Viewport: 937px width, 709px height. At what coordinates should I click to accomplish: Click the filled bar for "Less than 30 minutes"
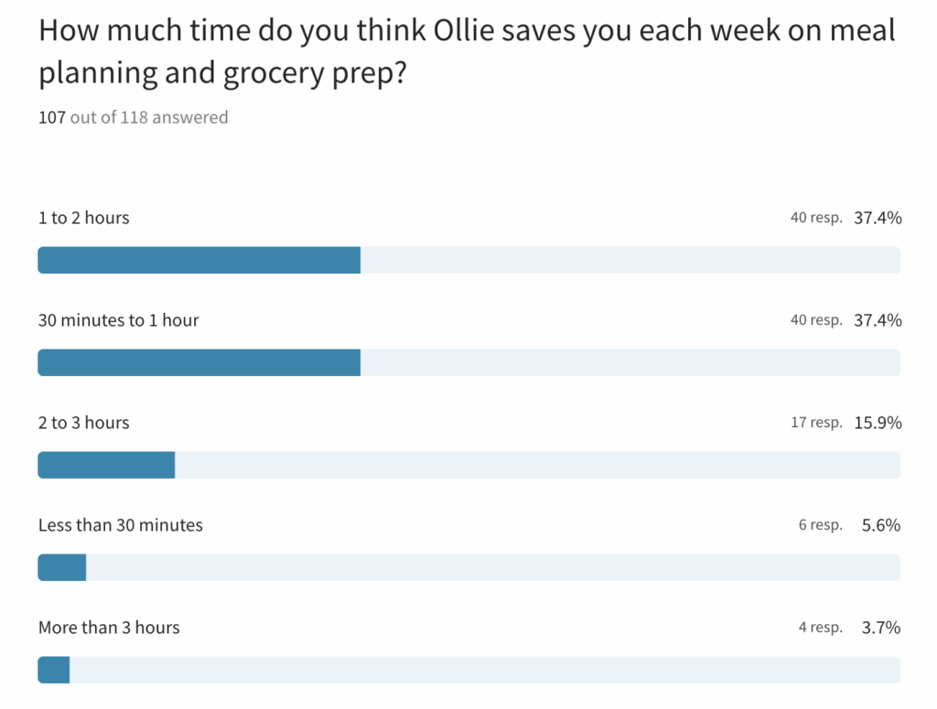click(x=62, y=568)
